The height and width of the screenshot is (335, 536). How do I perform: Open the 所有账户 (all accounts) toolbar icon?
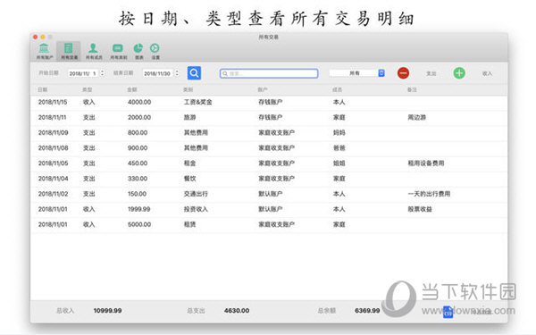tap(45, 51)
